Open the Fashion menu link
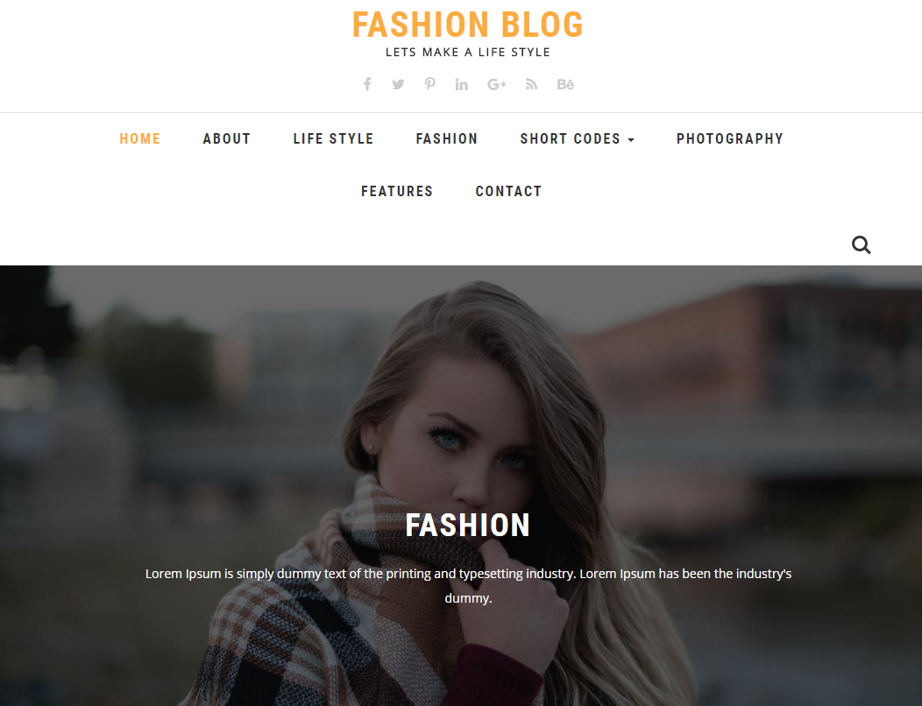The width and height of the screenshot is (922, 706). (447, 138)
